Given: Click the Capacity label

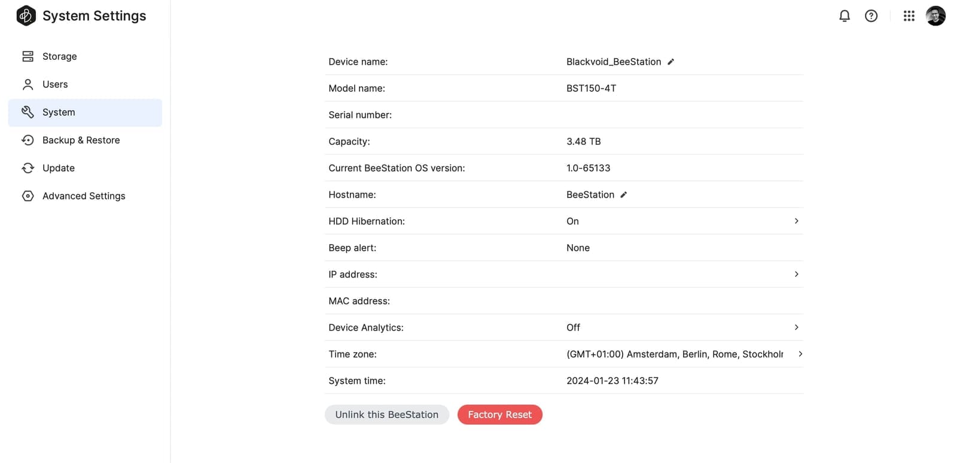Looking at the screenshot, I should click(x=349, y=142).
